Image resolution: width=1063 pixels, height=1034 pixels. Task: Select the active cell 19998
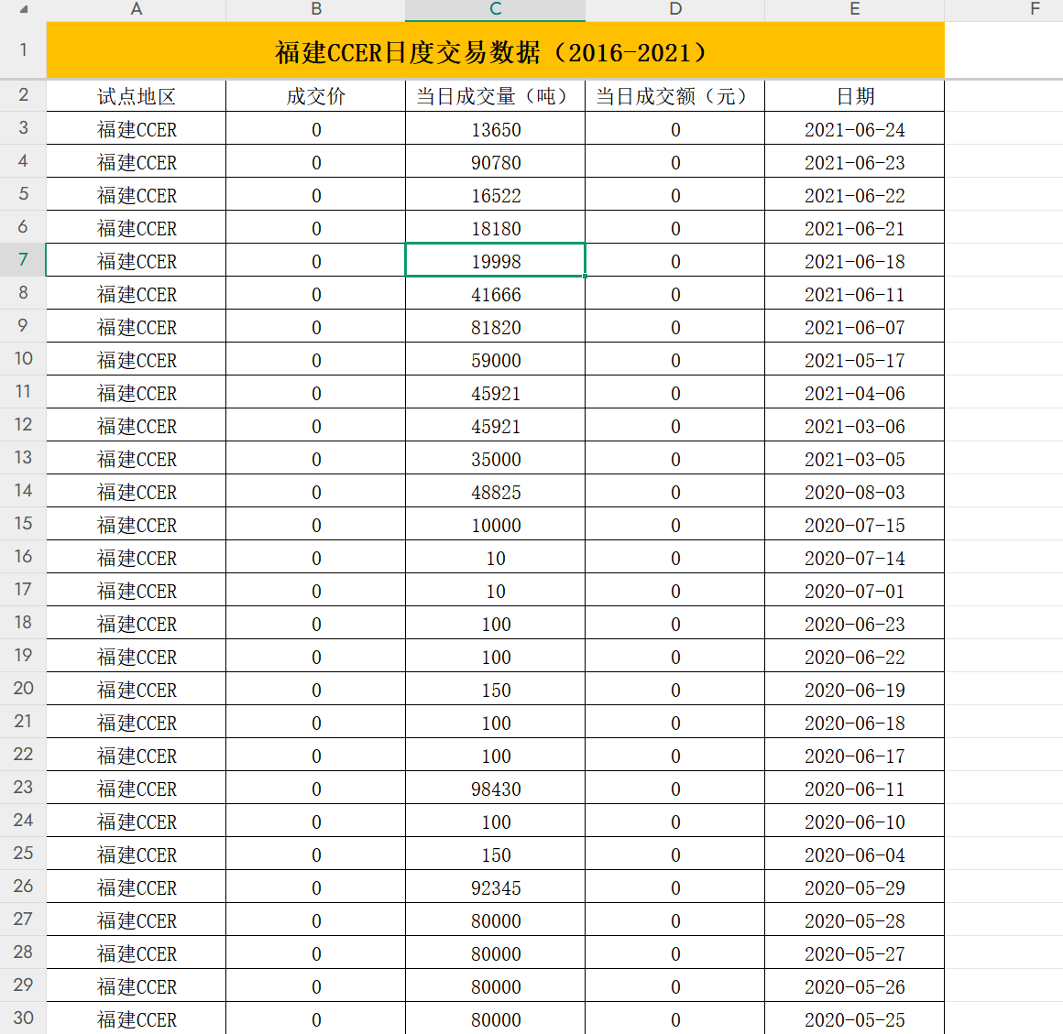point(495,261)
